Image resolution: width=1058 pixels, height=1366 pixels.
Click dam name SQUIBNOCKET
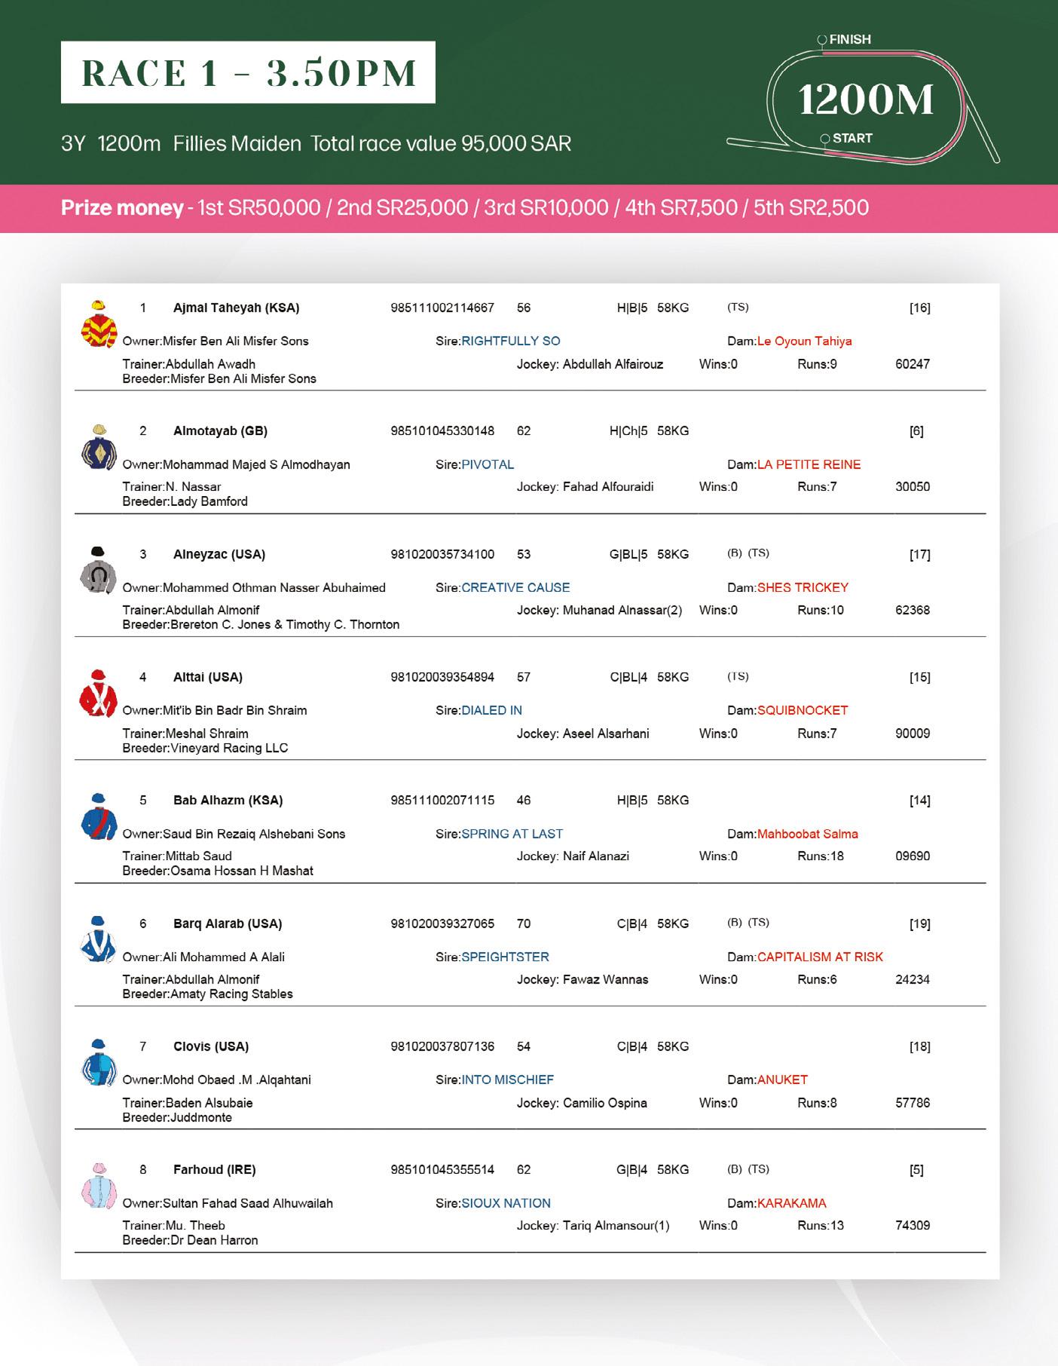pos(803,710)
